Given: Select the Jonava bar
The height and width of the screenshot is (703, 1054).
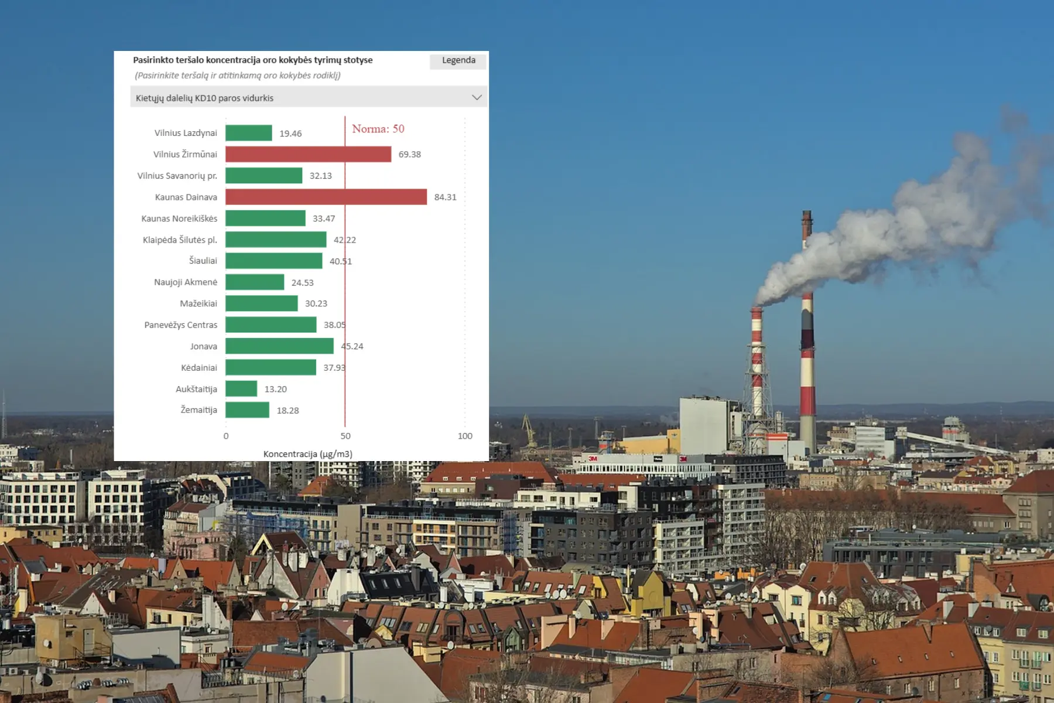Looking at the screenshot, I should coord(279,346).
